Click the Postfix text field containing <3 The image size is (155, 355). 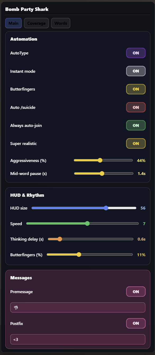[x=77, y=339]
